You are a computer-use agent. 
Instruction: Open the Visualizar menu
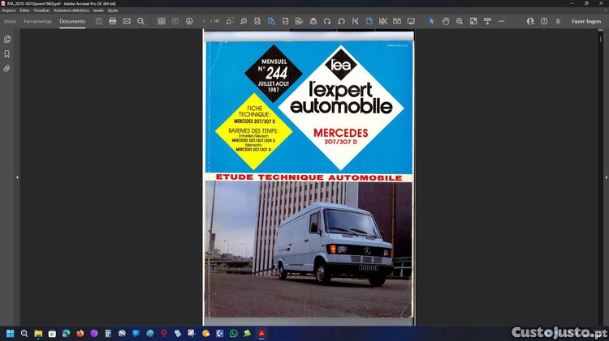pos(41,10)
